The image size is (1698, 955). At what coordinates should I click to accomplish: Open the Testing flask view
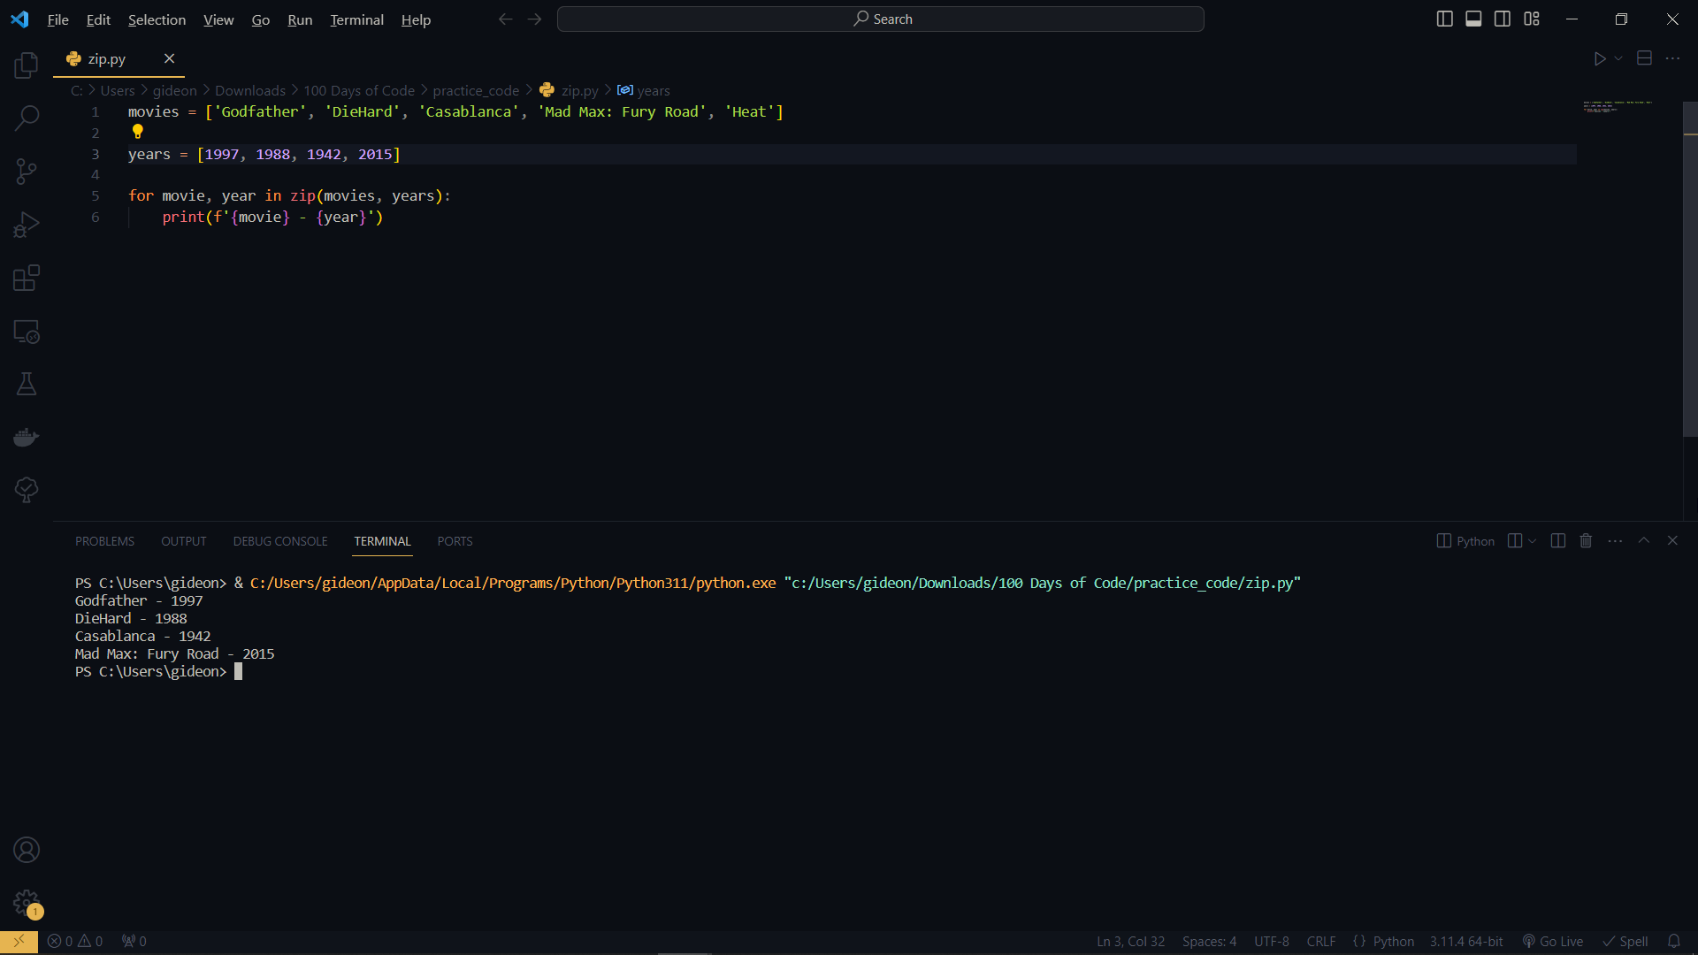tap(27, 384)
